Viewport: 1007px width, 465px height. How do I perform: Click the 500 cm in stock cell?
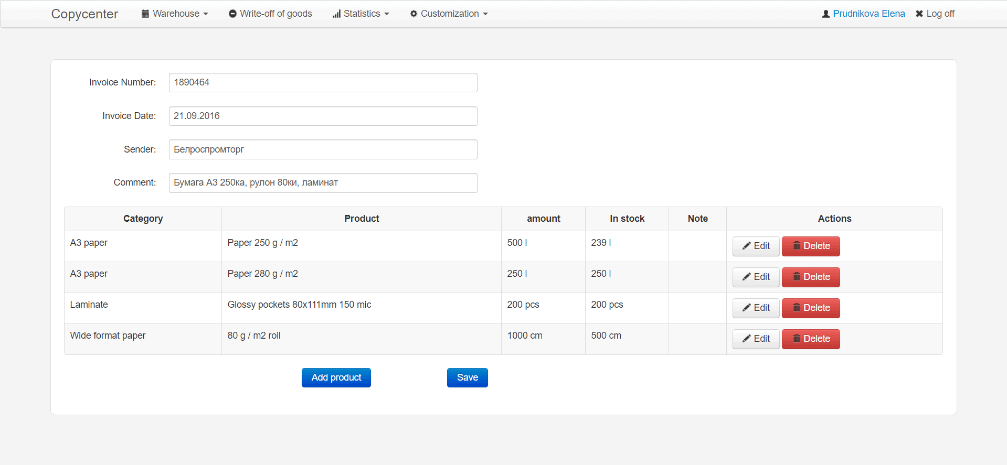click(x=627, y=339)
